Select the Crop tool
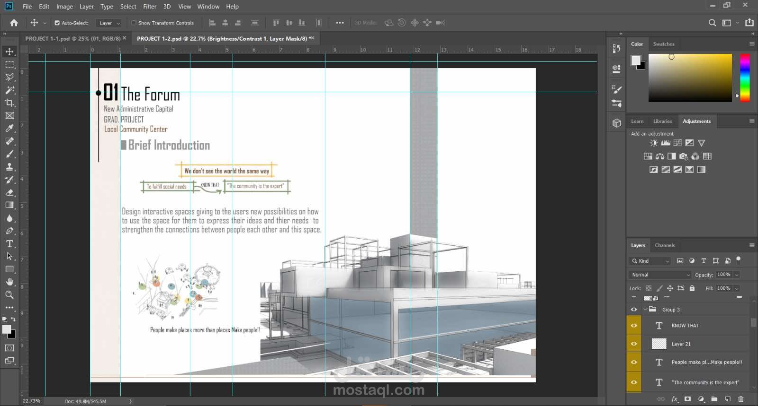758x406 pixels. tap(9, 103)
